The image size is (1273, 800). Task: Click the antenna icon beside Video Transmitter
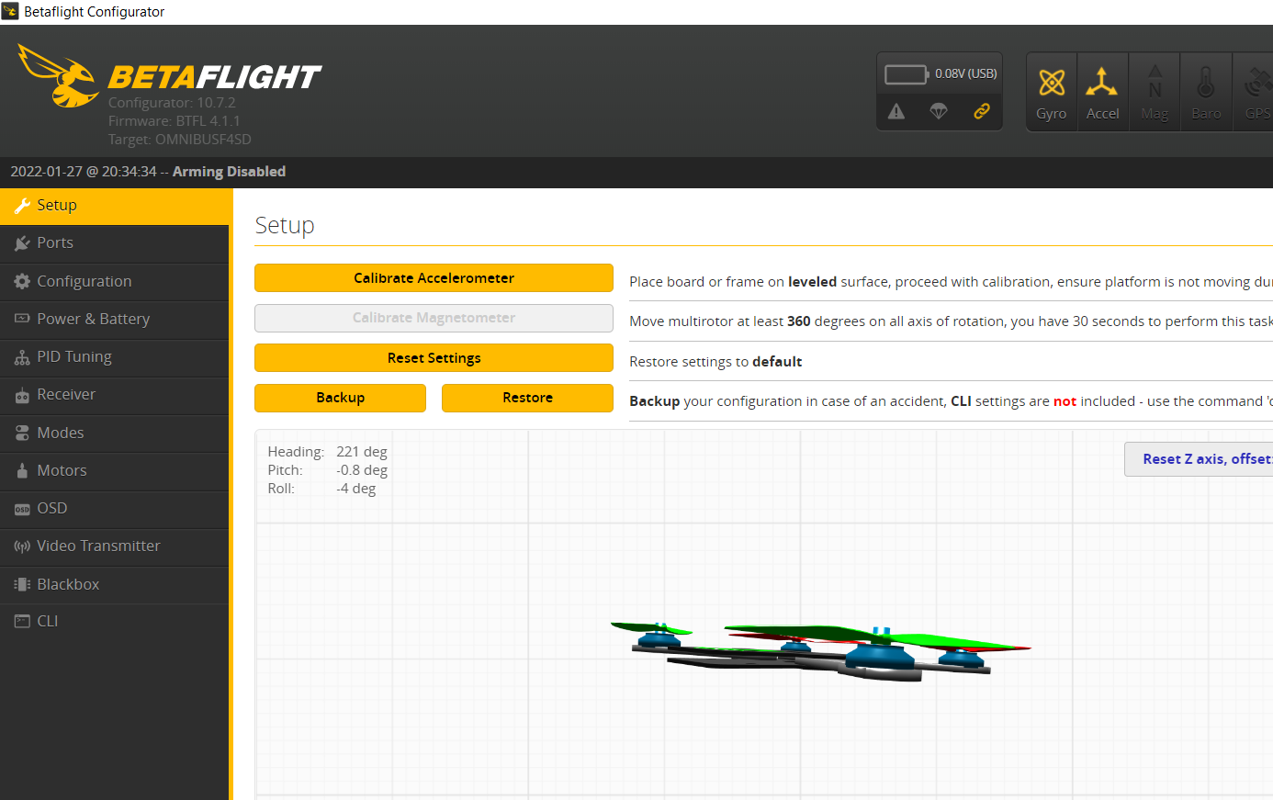point(22,546)
